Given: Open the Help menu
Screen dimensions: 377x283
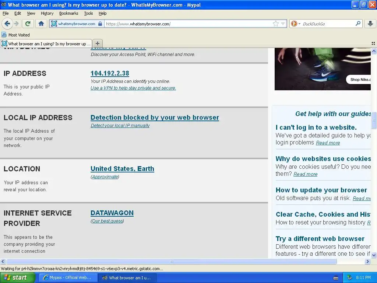Looking at the screenshot, I should [x=102, y=14].
